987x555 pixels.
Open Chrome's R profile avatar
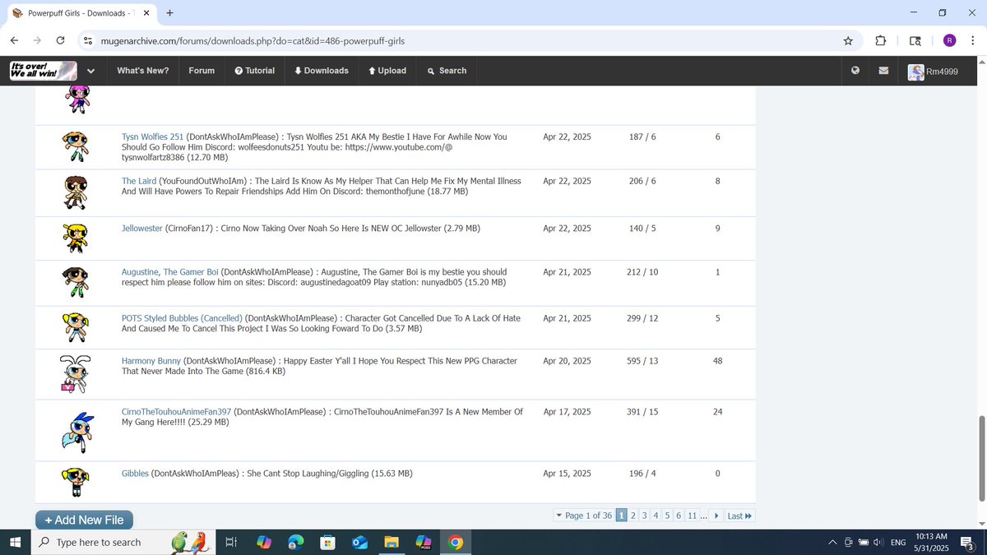(x=949, y=40)
